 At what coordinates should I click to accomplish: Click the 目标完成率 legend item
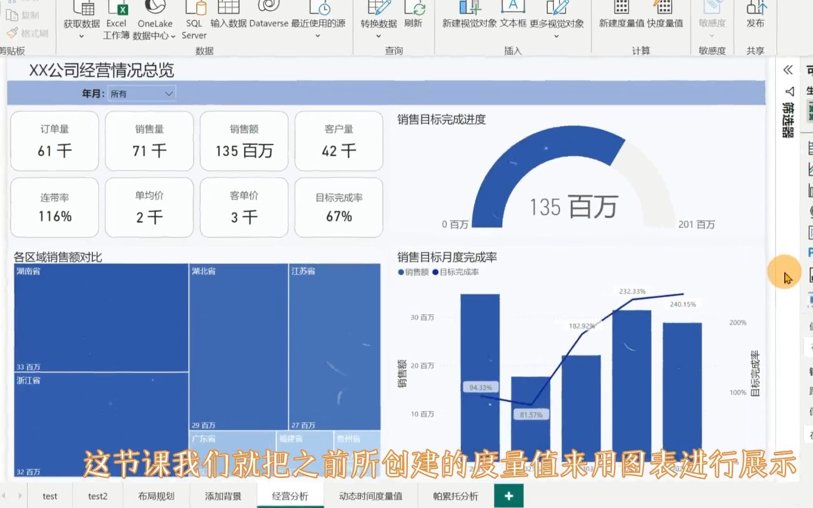(455, 272)
